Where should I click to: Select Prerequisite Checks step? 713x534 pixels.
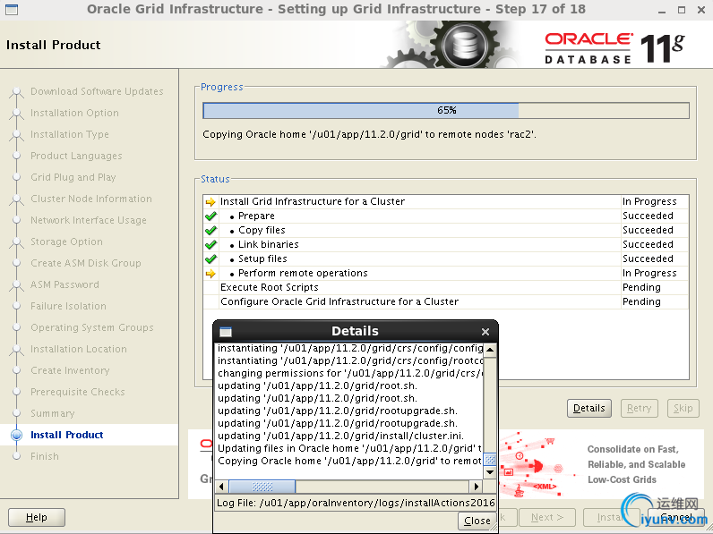78,392
